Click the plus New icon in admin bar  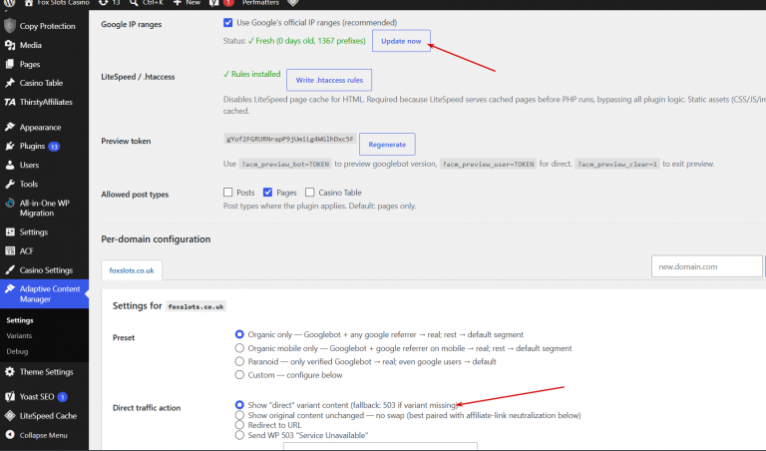point(178,3)
